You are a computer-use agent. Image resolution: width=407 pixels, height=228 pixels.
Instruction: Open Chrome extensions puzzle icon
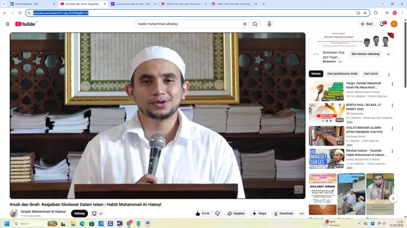coord(376,13)
